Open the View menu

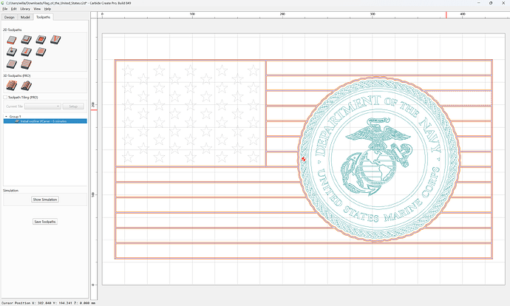click(37, 9)
